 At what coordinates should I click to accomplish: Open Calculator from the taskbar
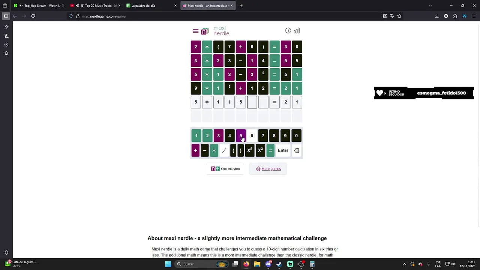(312, 264)
